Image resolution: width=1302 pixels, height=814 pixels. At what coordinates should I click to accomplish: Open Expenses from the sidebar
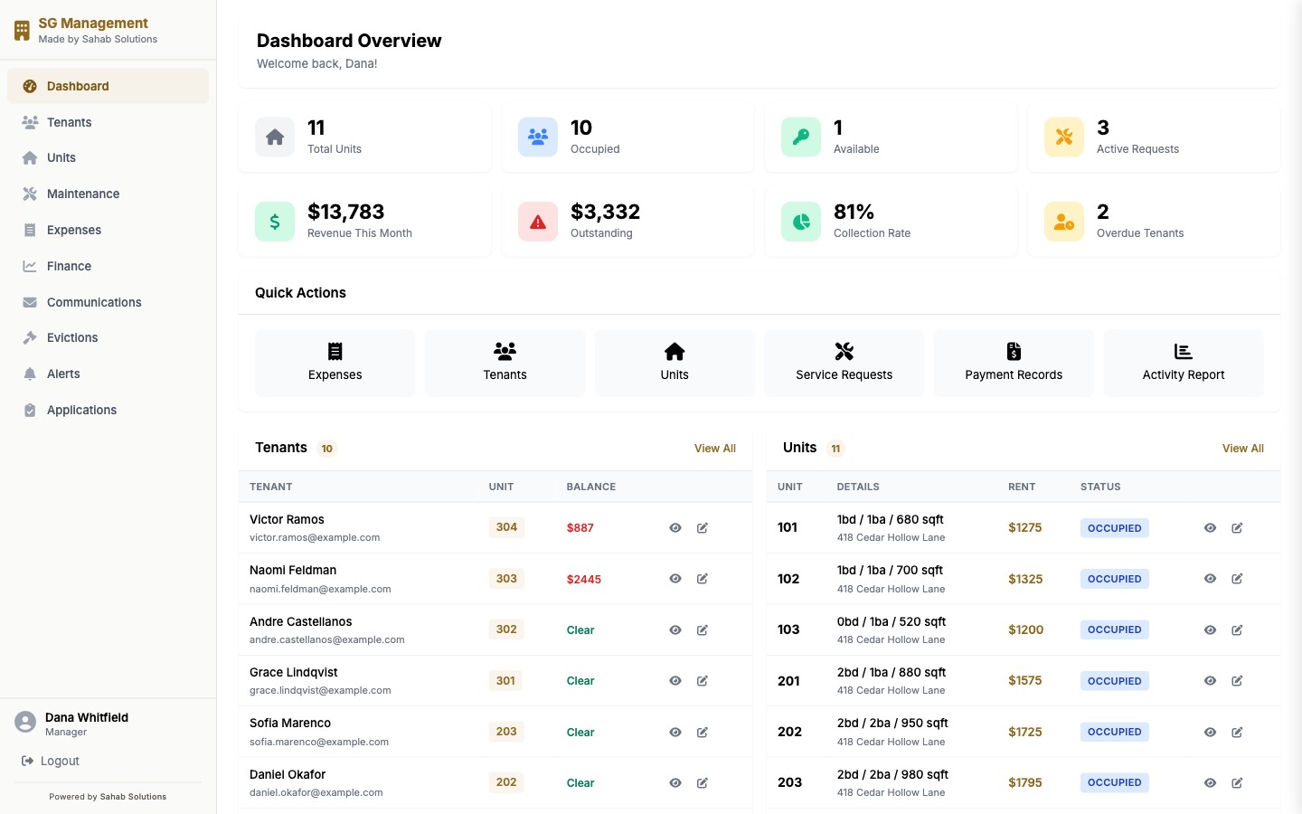[108, 230]
